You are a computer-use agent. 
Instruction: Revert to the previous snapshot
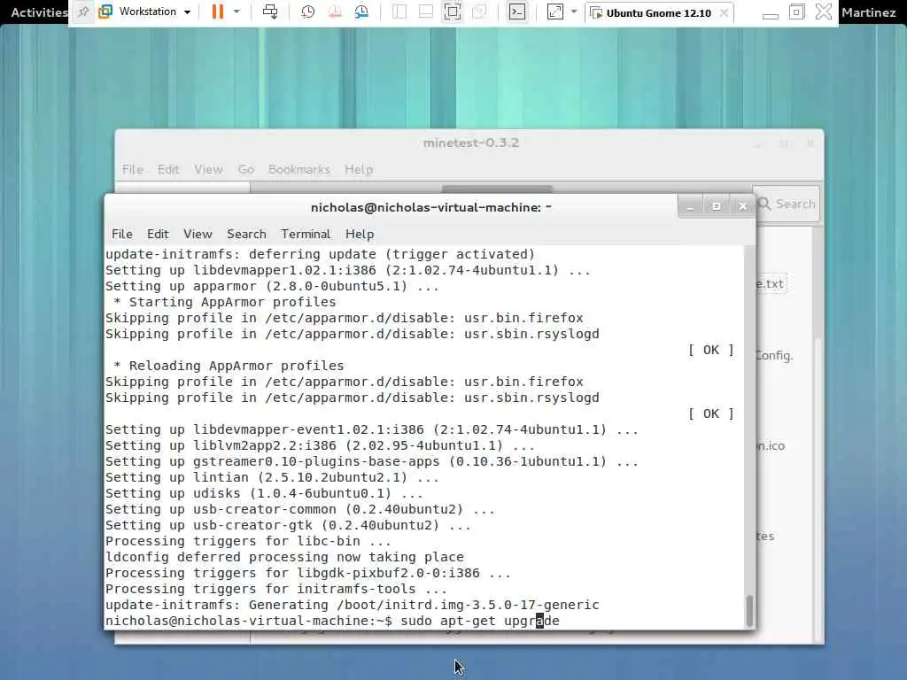[334, 12]
